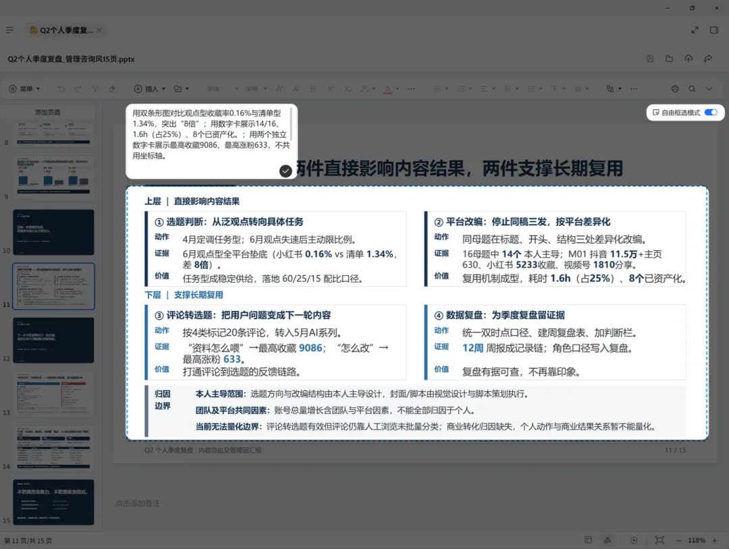Click the 第 11 页/共 15 页 status text
This screenshot has height=549, width=729.
point(28,541)
